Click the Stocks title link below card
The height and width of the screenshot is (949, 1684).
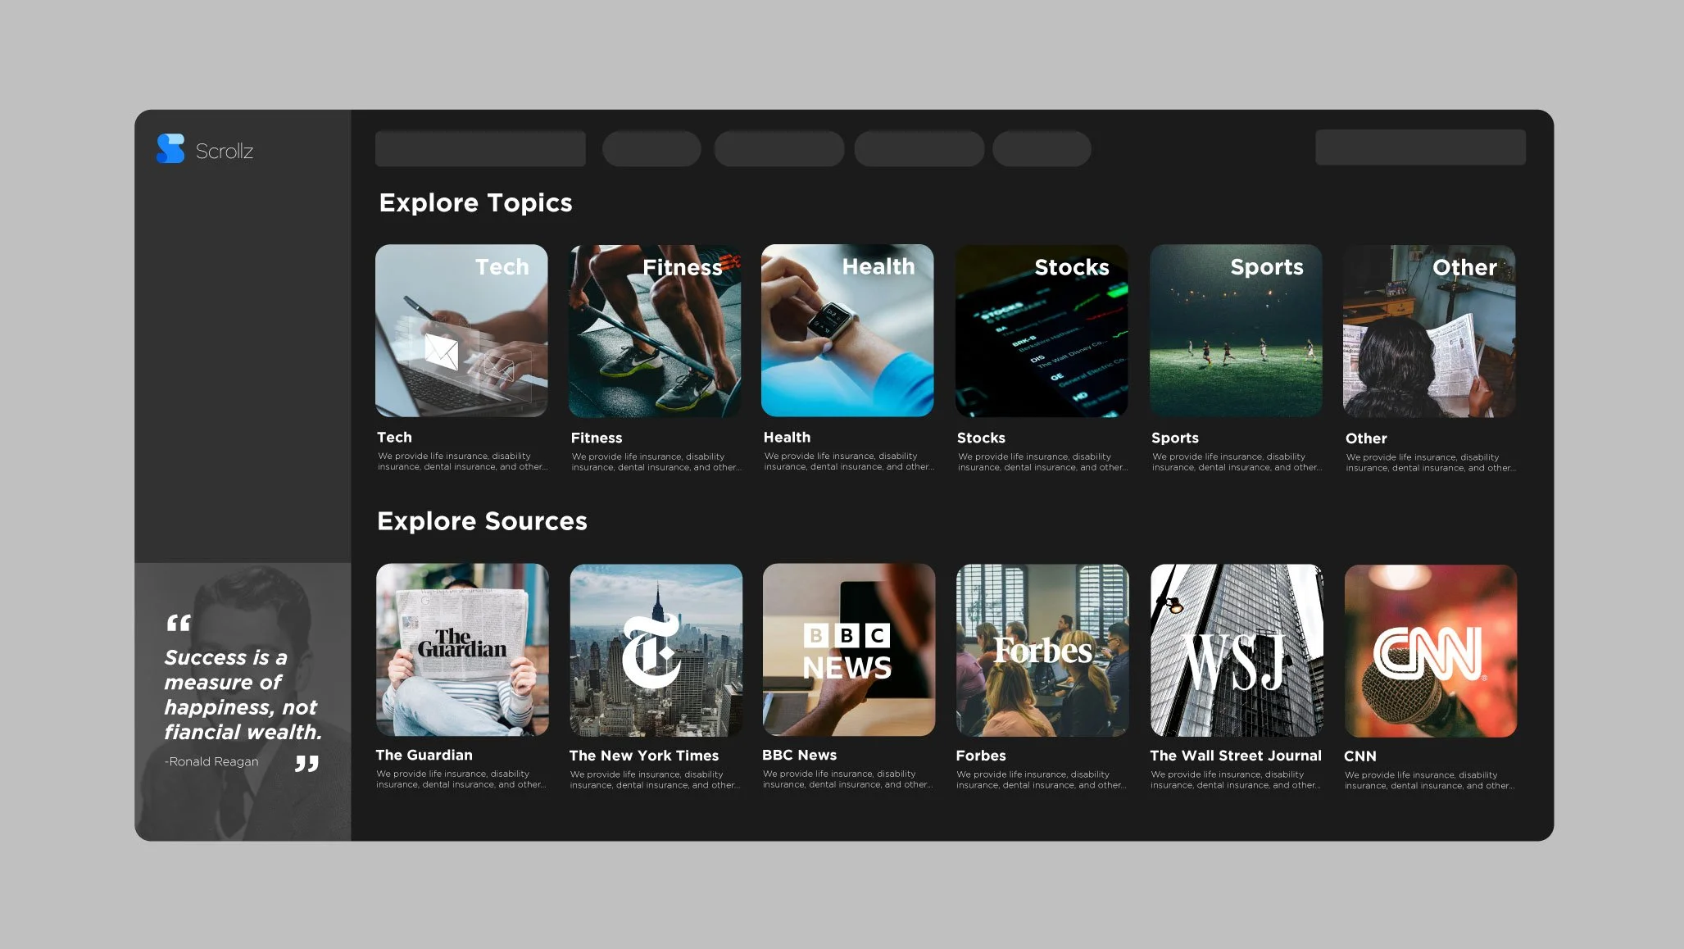click(x=981, y=438)
